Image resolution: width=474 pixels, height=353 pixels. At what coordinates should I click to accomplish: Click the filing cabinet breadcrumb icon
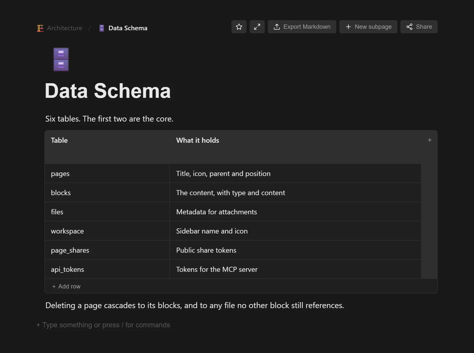click(x=102, y=28)
